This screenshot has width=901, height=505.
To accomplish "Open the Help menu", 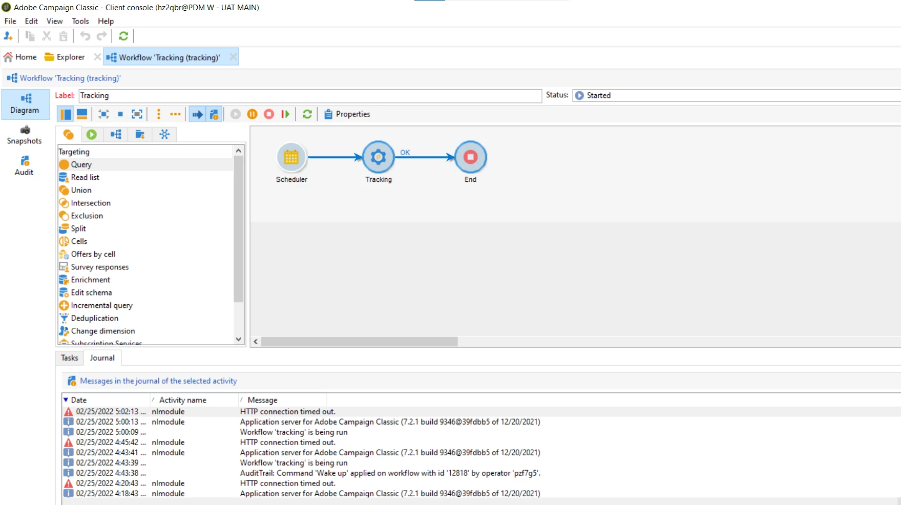I will tap(106, 21).
